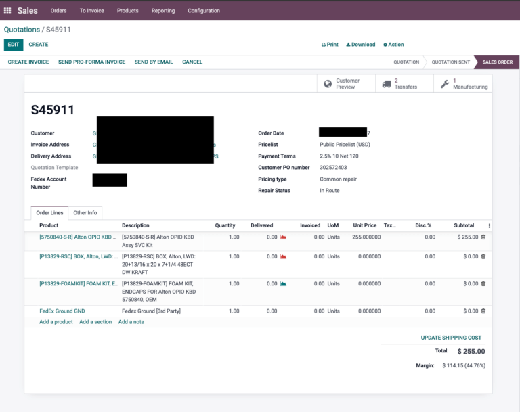This screenshot has width=520, height=412.
Task: Delete the BOX, Alton order line with trash icon
Action: point(483,257)
